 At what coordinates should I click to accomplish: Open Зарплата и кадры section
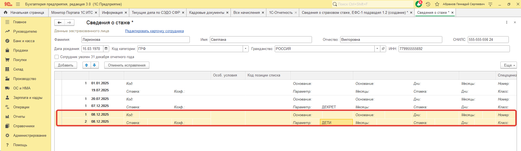tap(28, 98)
